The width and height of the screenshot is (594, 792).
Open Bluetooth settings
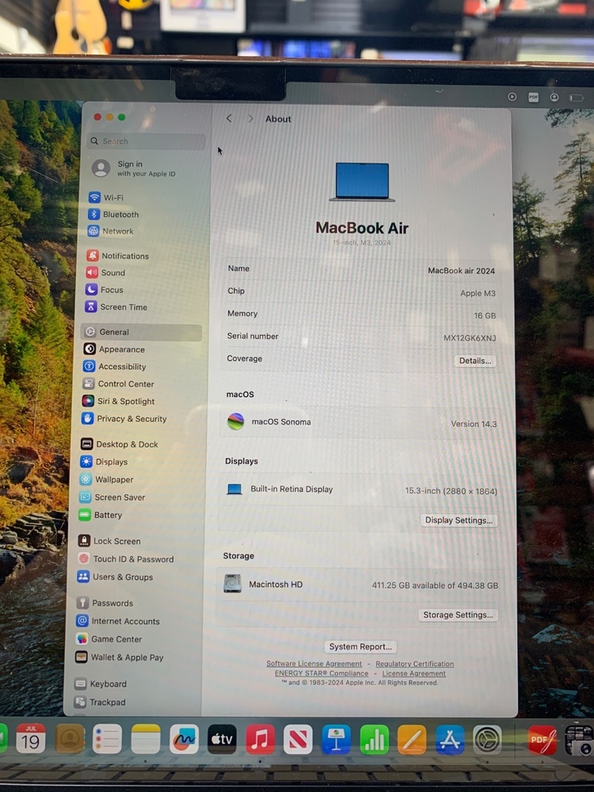tap(113, 214)
